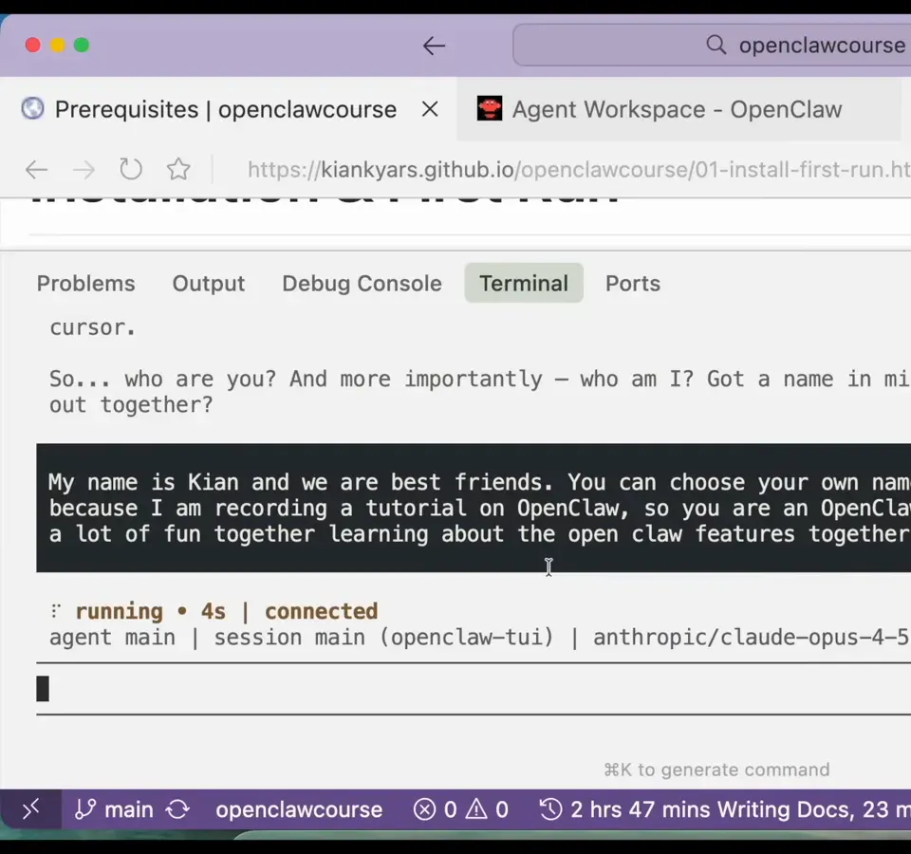Open errors count in status bar
The image size is (911, 854).
(x=436, y=809)
